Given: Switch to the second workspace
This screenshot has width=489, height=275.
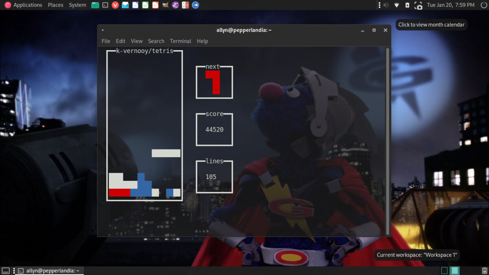Looking at the screenshot, I should (x=454, y=271).
